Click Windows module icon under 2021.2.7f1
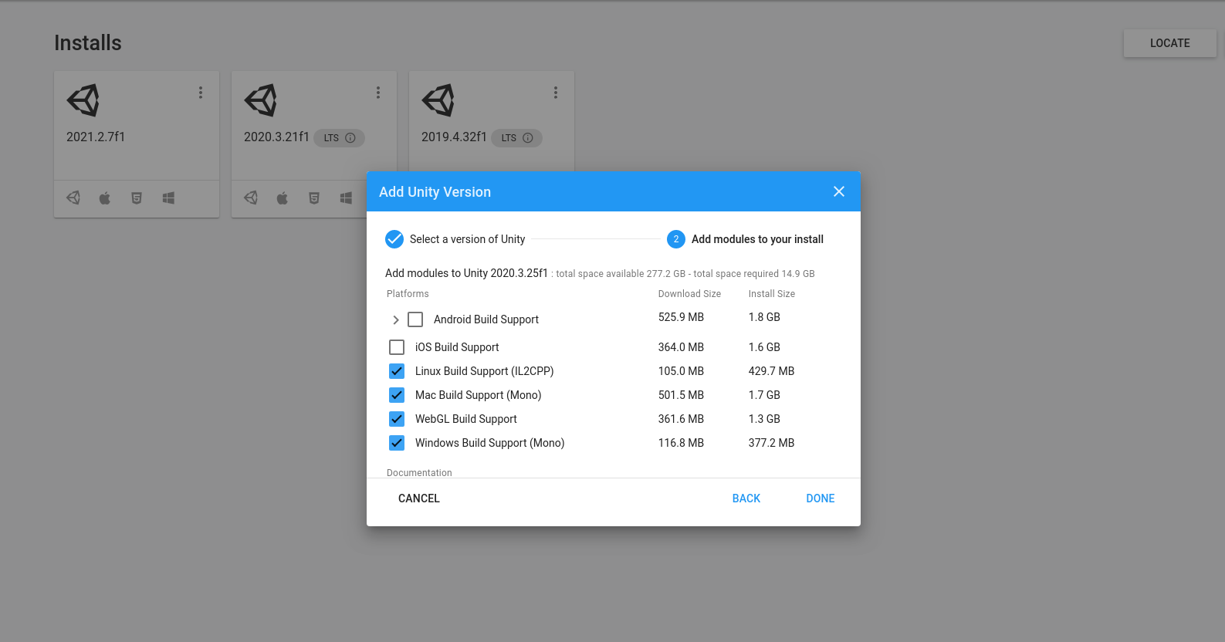 168,198
